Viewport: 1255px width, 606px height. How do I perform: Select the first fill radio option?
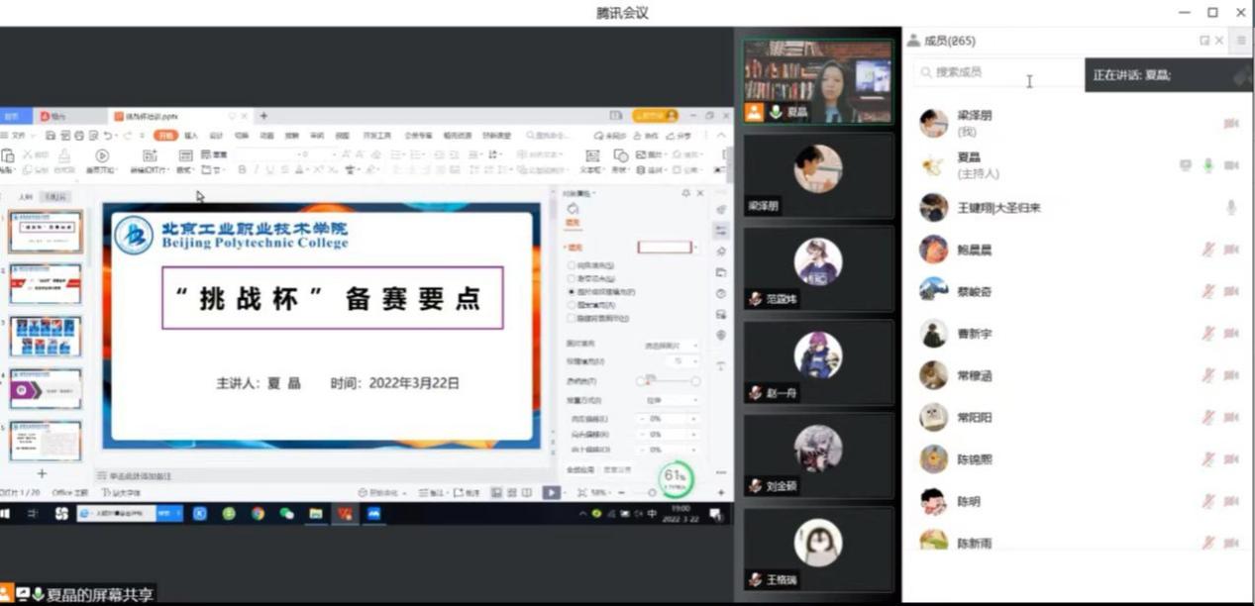[572, 265]
